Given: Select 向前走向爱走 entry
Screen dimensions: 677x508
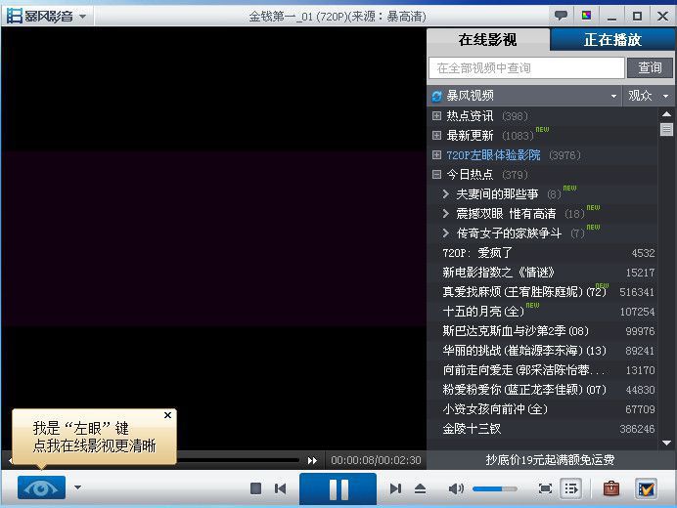Looking at the screenshot, I should tap(543, 370).
